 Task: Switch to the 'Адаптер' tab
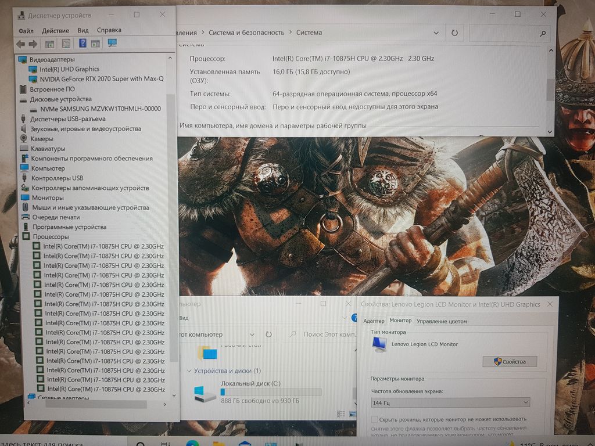374,321
